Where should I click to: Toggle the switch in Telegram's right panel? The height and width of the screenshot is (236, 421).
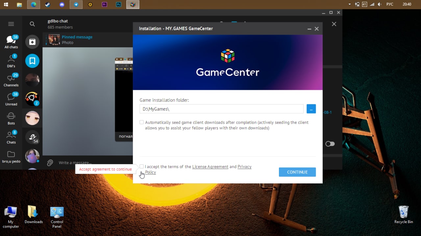coord(330,144)
